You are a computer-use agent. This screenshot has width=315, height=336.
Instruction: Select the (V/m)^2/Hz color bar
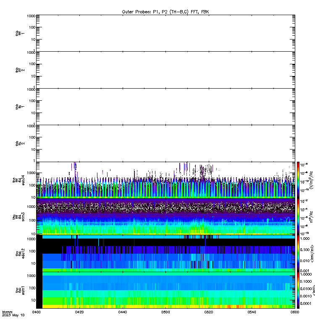pyautogui.click(x=298, y=180)
